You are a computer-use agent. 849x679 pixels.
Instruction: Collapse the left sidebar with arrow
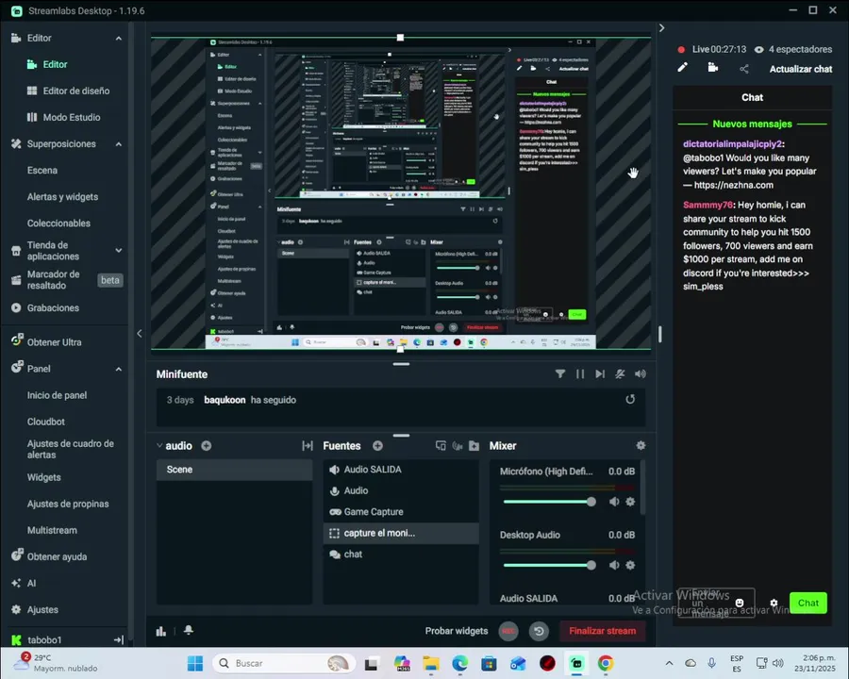click(140, 334)
